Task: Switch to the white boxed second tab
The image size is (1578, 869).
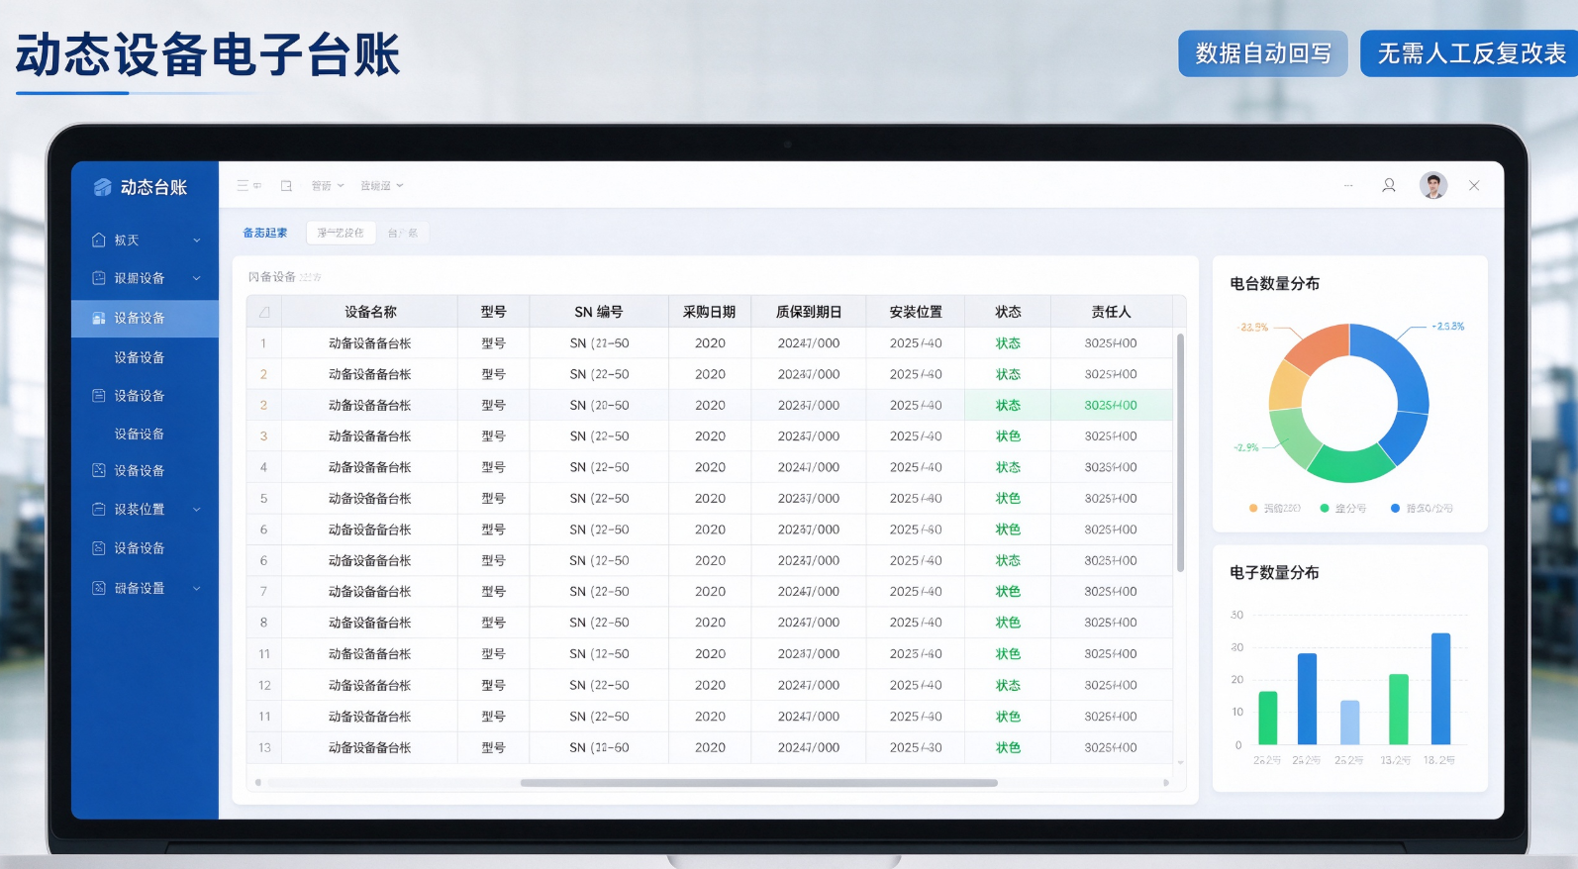Action: click(341, 233)
